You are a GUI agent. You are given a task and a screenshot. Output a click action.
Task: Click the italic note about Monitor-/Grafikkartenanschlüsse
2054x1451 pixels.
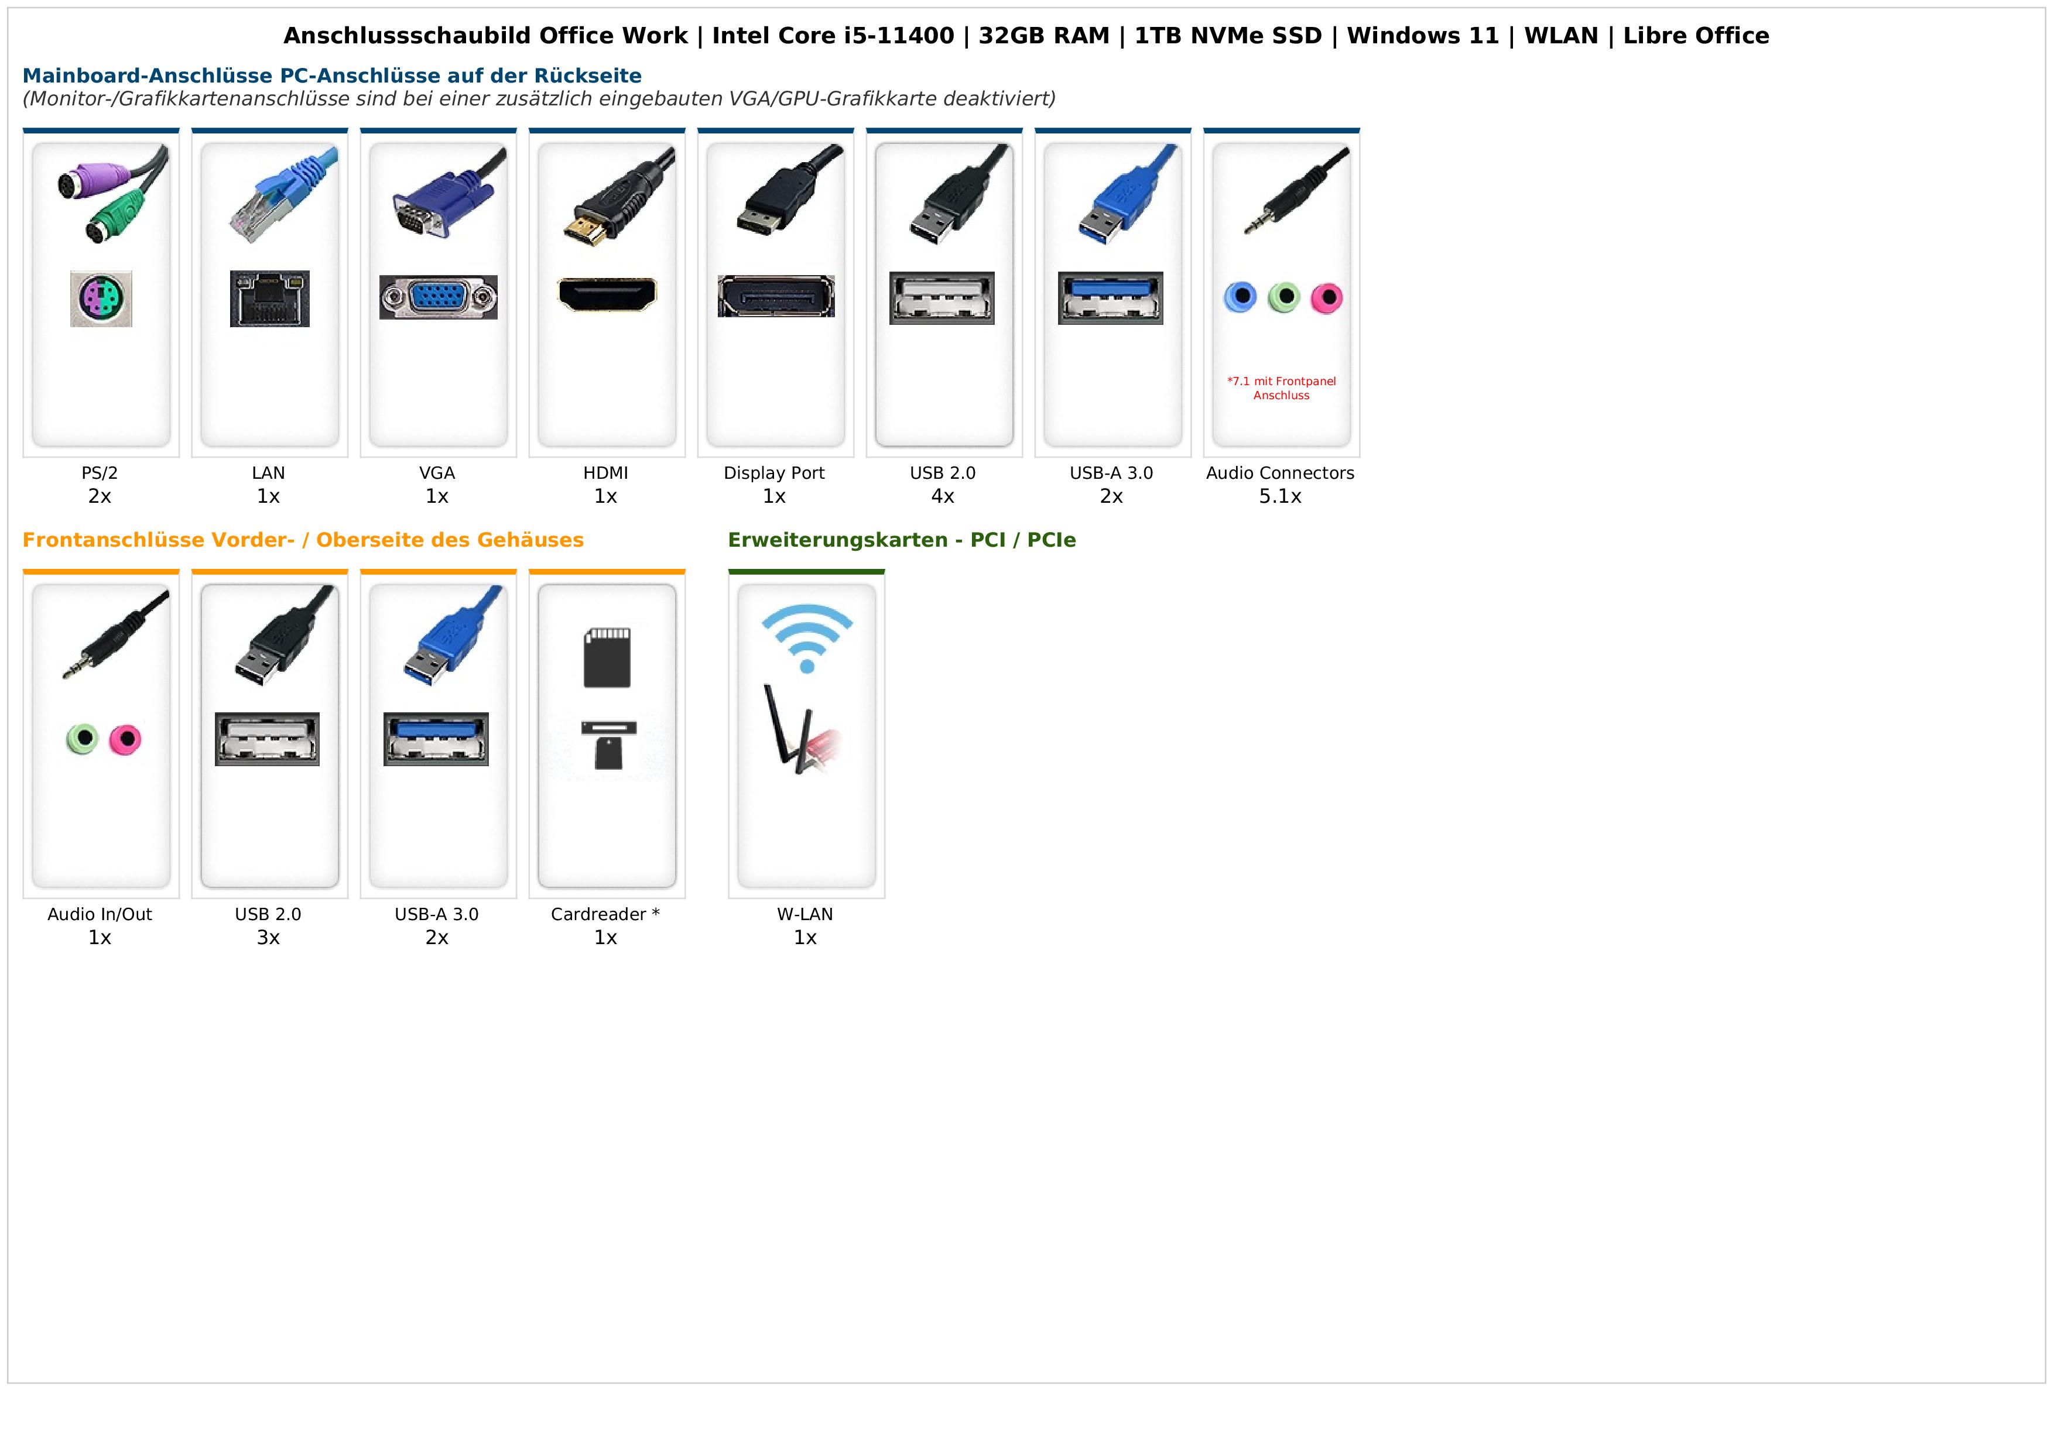point(539,98)
